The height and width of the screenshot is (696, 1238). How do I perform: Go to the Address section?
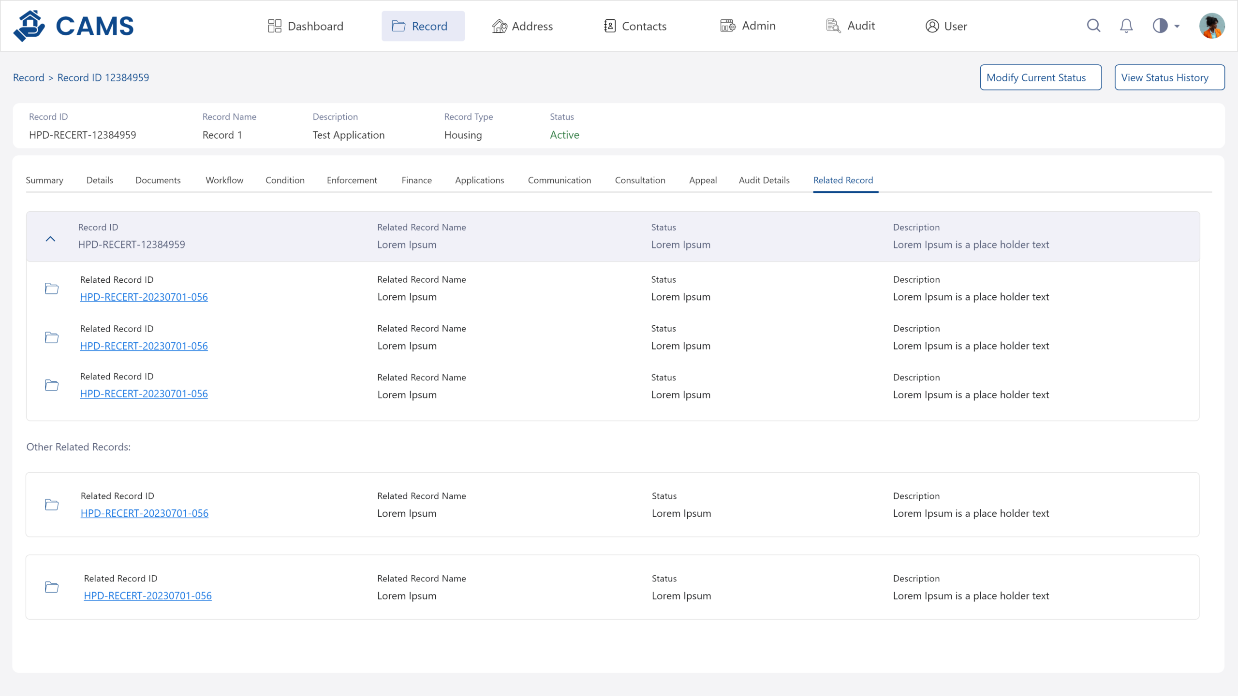point(522,26)
